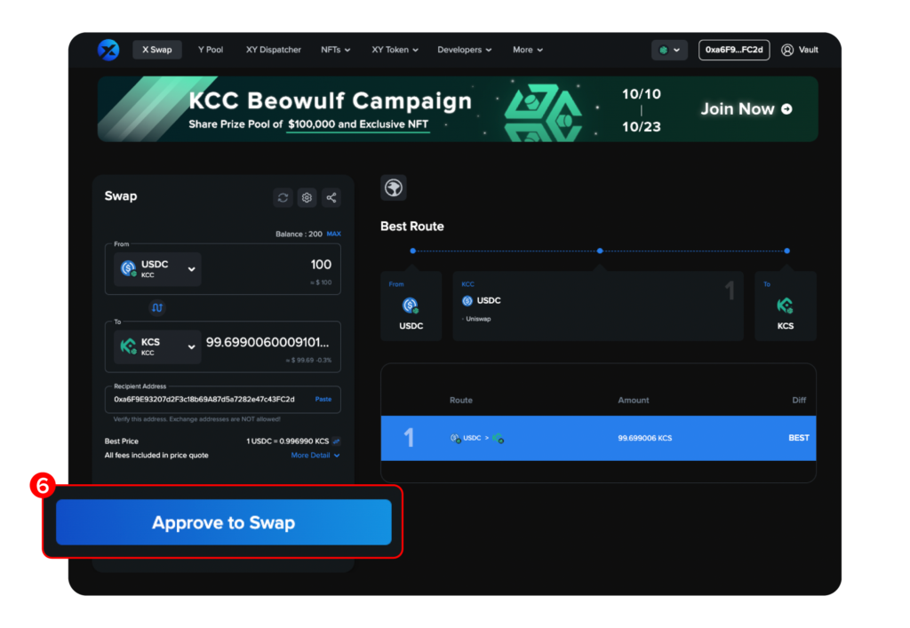Screen dimensions: 910x628
Task: Click the XY Finance logo
Action: tap(108, 50)
